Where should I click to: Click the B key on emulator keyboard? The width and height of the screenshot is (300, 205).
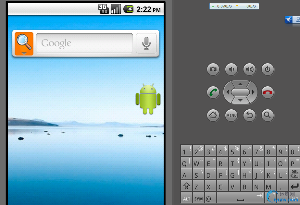click(247, 186)
